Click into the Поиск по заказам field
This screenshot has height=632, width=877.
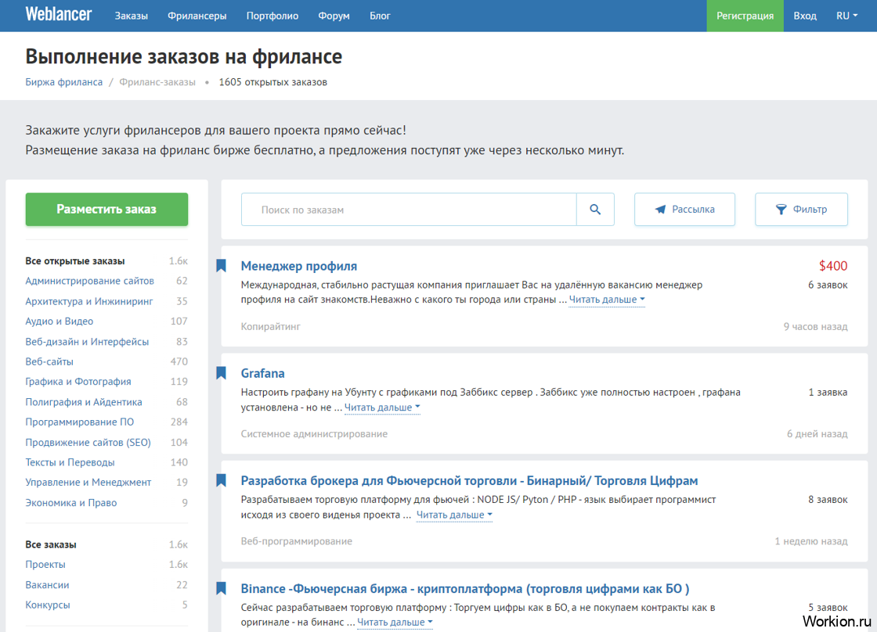click(409, 210)
